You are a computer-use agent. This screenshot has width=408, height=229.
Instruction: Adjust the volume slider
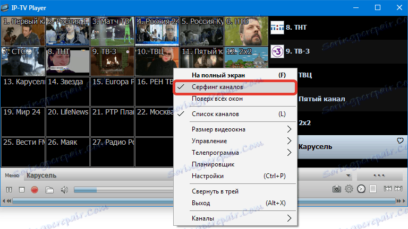pos(123,190)
